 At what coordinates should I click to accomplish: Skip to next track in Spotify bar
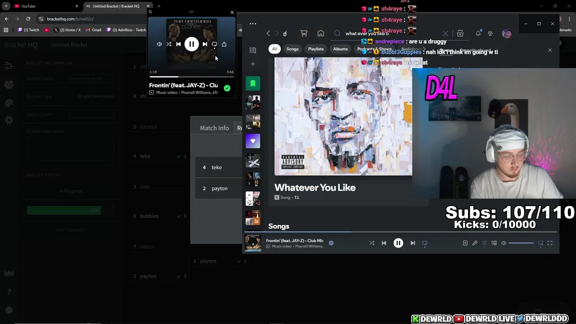413,243
